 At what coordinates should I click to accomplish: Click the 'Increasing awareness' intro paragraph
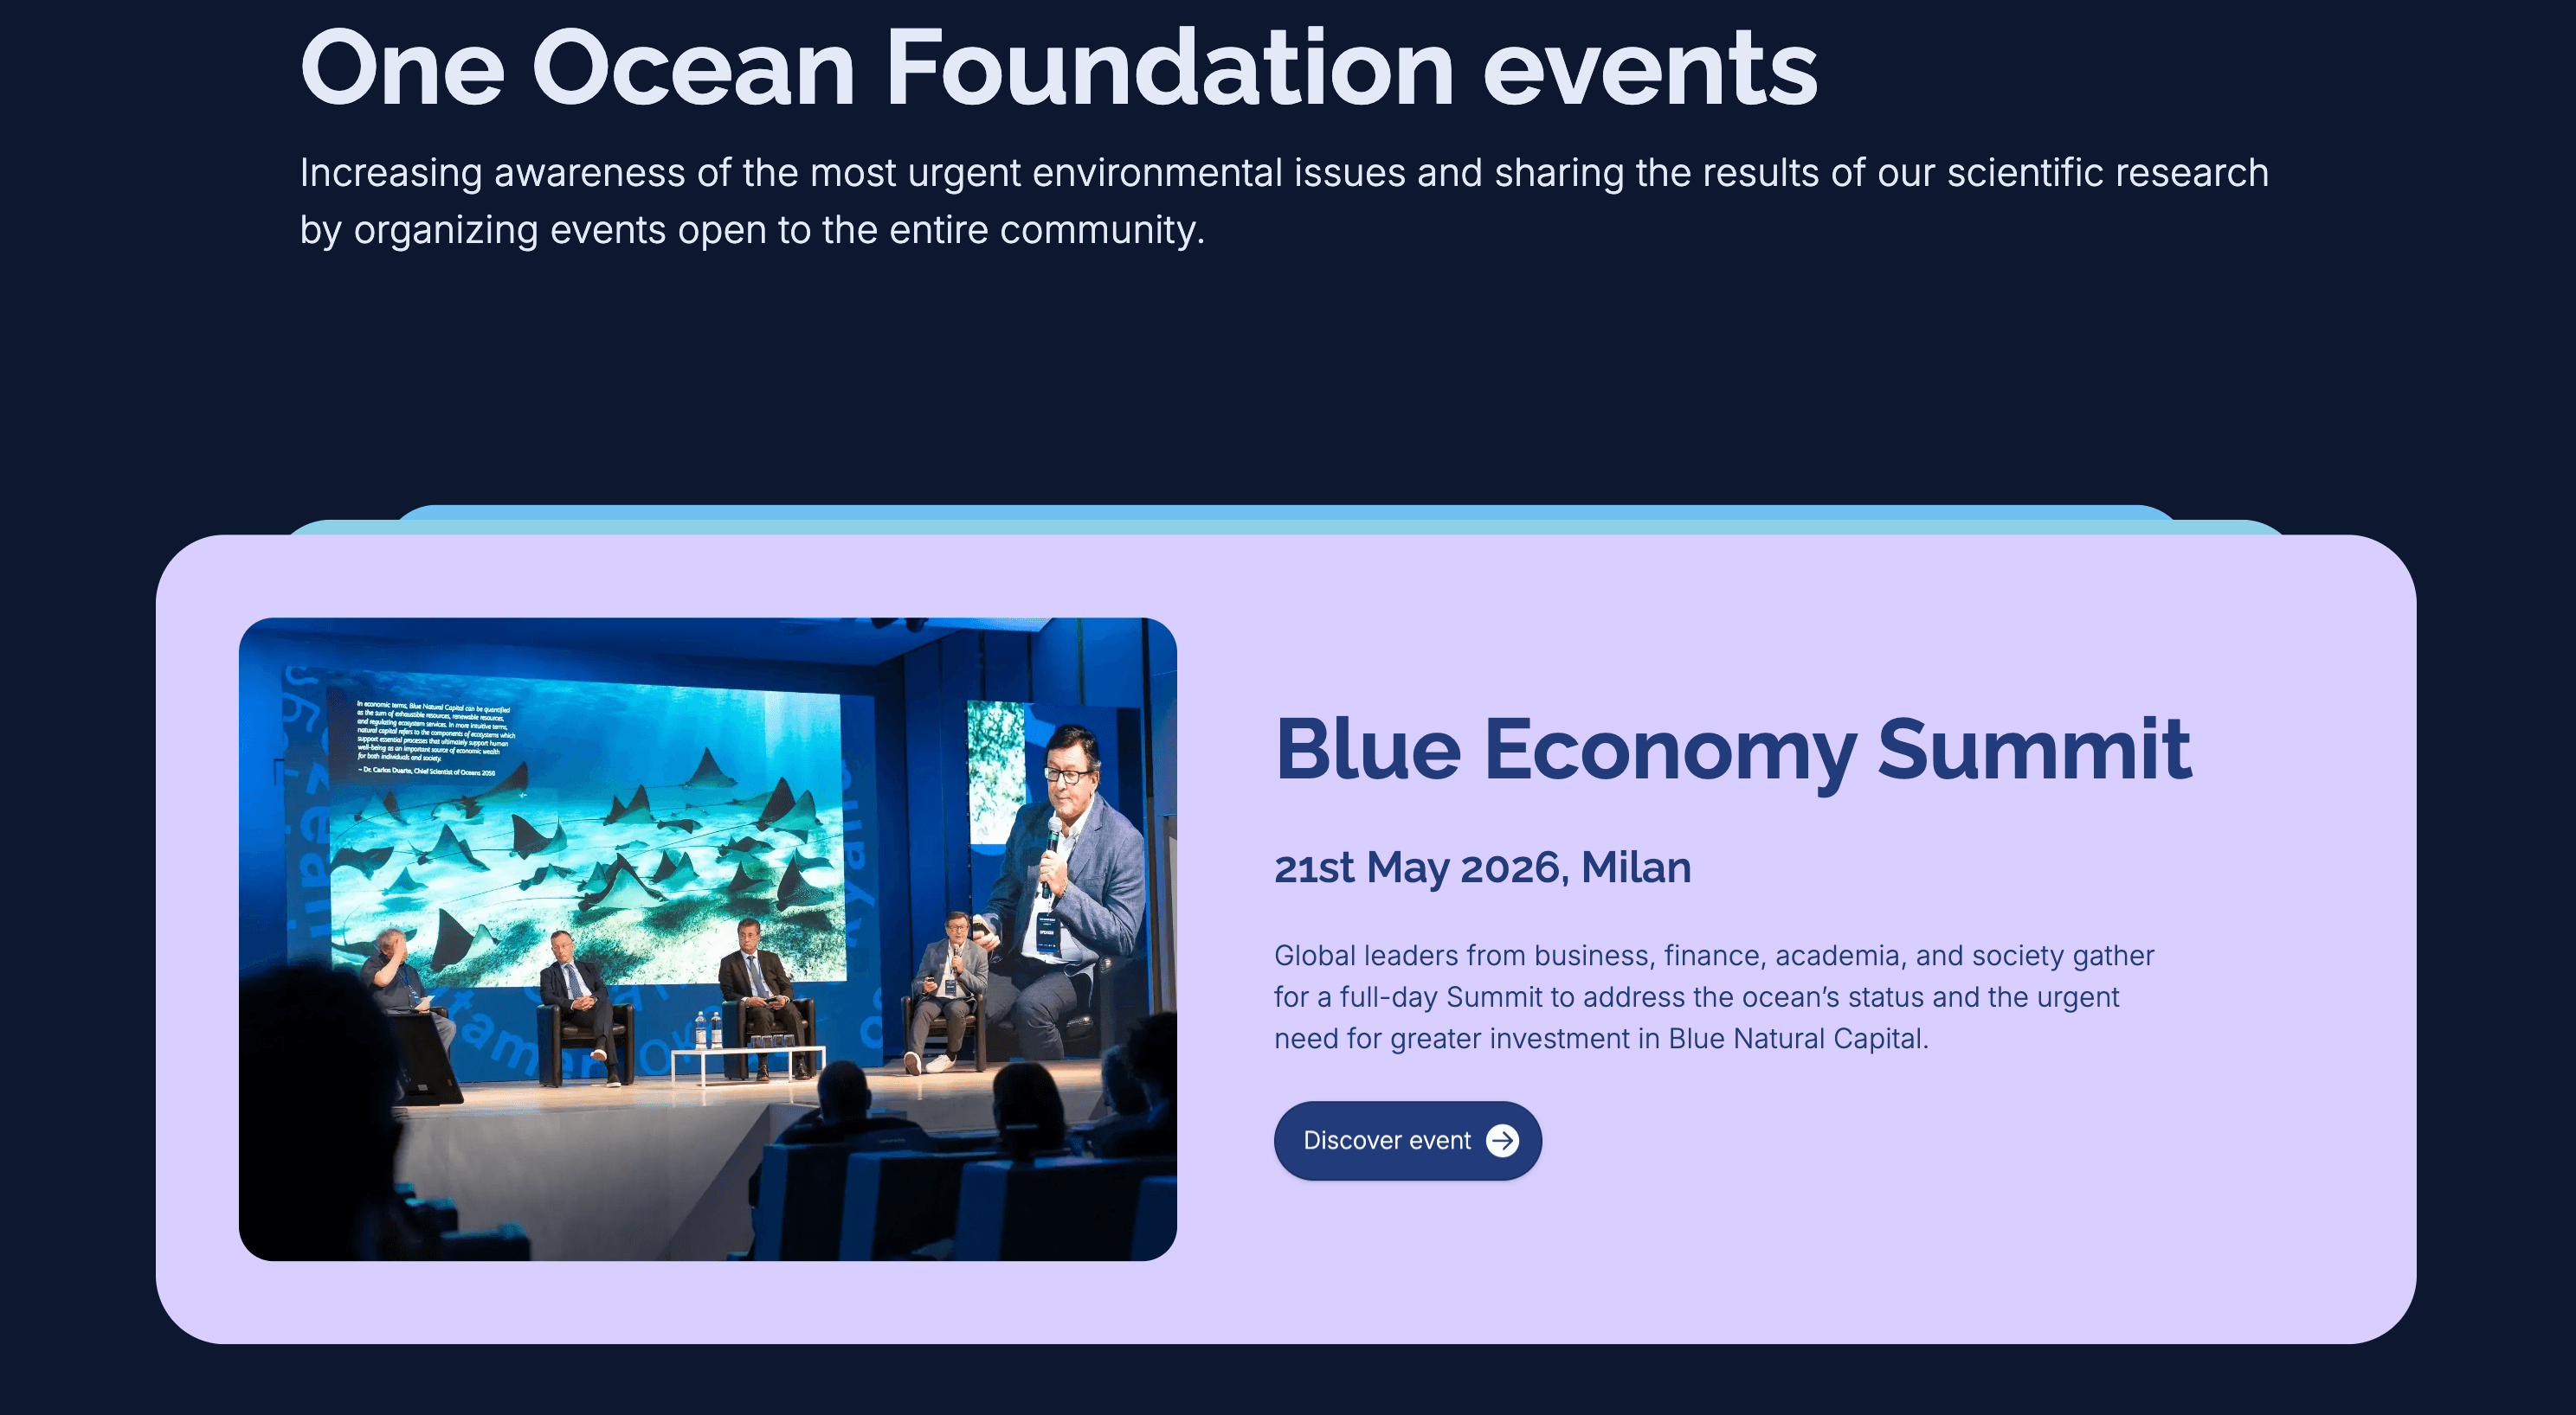click(1284, 201)
